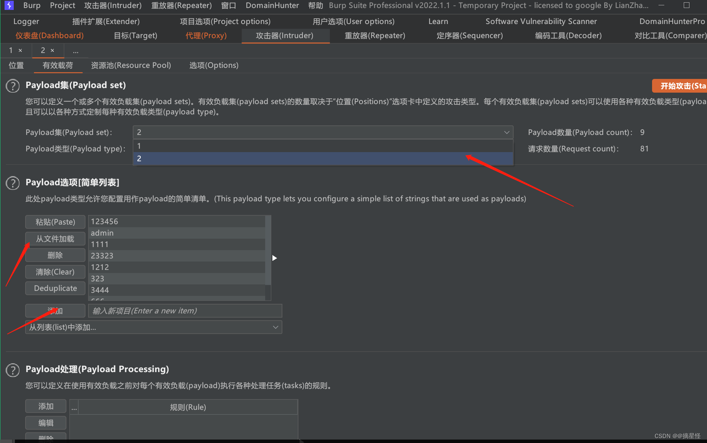The image size is (707, 443).
Task: Open help icon for Payload选项 simple list
Action: pyautogui.click(x=13, y=183)
